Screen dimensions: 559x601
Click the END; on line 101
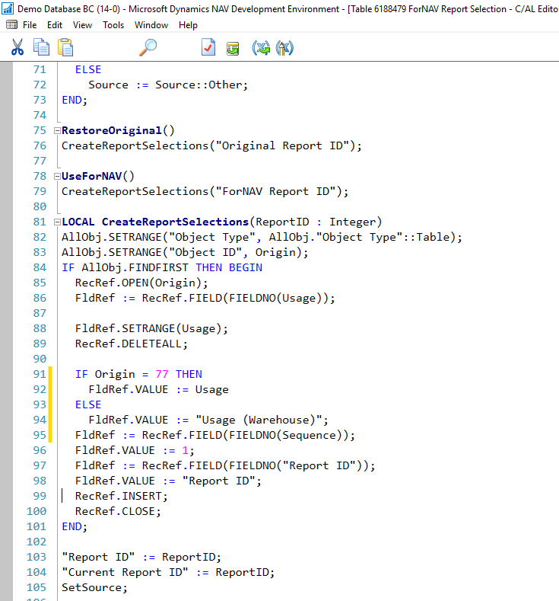[75, 526]
